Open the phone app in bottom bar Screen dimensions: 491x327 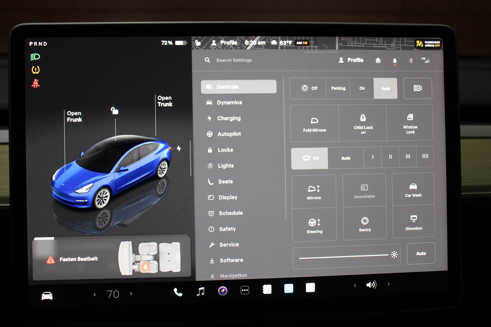pyautogui.click(x=178, y=292)
